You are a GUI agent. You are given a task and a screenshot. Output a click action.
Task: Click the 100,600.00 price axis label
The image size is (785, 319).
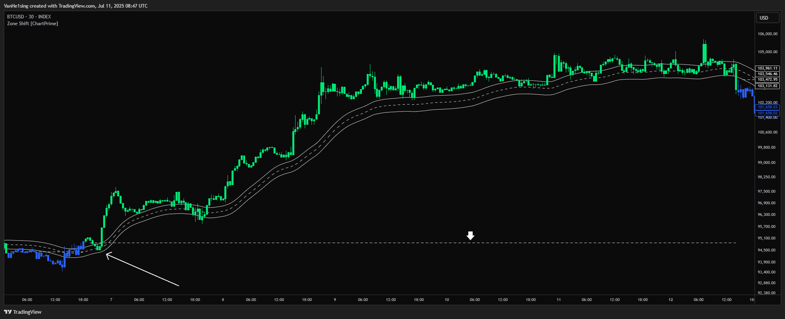point(767,132)
